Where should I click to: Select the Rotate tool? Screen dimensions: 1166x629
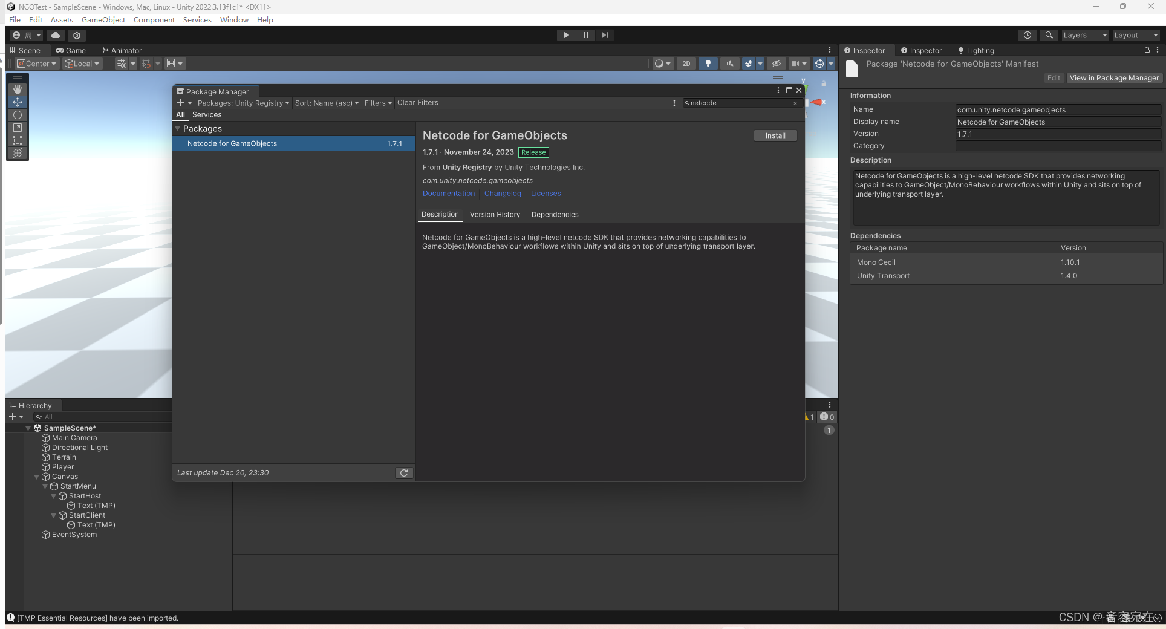tap(18, 115)
